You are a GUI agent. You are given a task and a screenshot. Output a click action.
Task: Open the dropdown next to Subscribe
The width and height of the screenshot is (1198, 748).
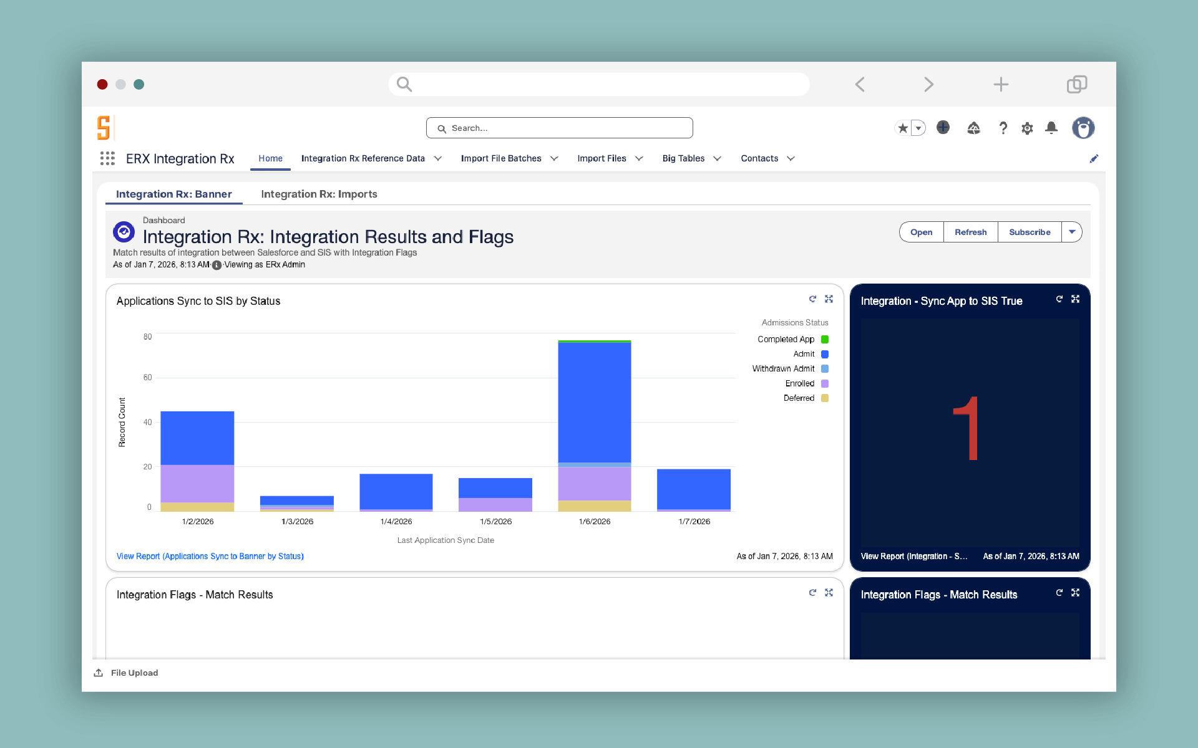coord(1071,232)
